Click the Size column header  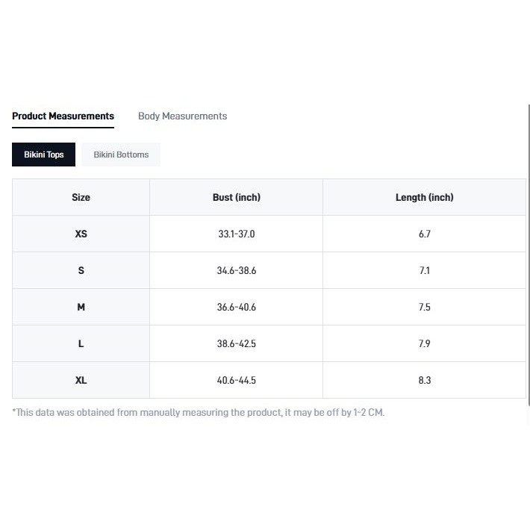tap(81, 197)
